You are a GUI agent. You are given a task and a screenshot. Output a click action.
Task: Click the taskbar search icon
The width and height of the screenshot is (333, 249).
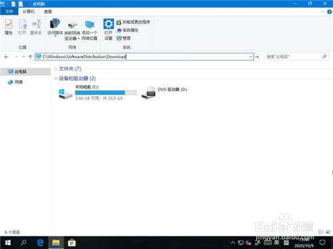(23, 243)
